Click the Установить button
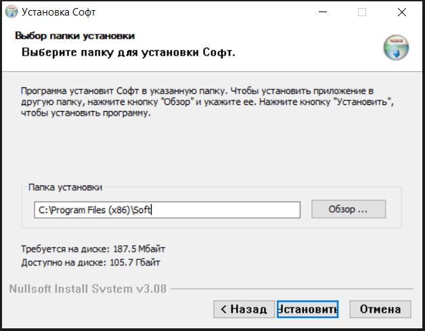This screenshot has width=425, height=331. tap(308, 309)
